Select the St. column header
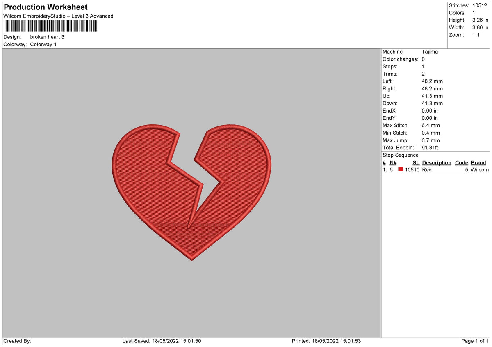This screenshot has width=492, height=347. click(416, 162)
